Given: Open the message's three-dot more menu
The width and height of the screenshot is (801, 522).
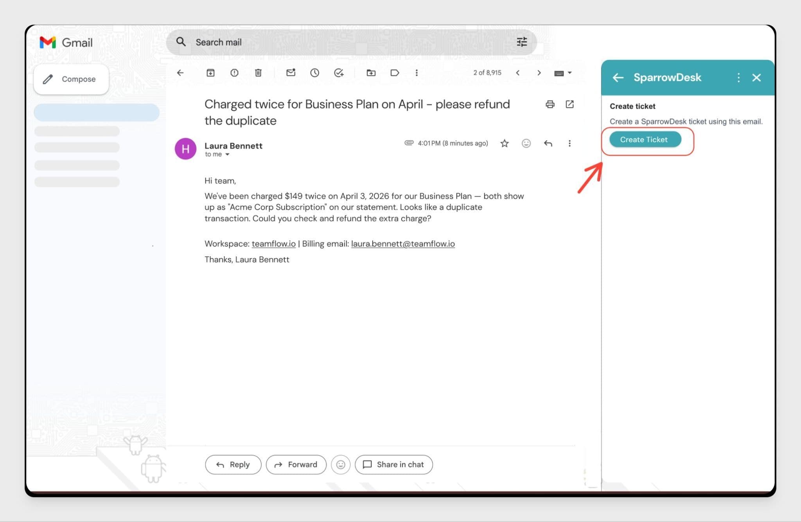Looking at the screenshot, I should click(x=569, y=144).
